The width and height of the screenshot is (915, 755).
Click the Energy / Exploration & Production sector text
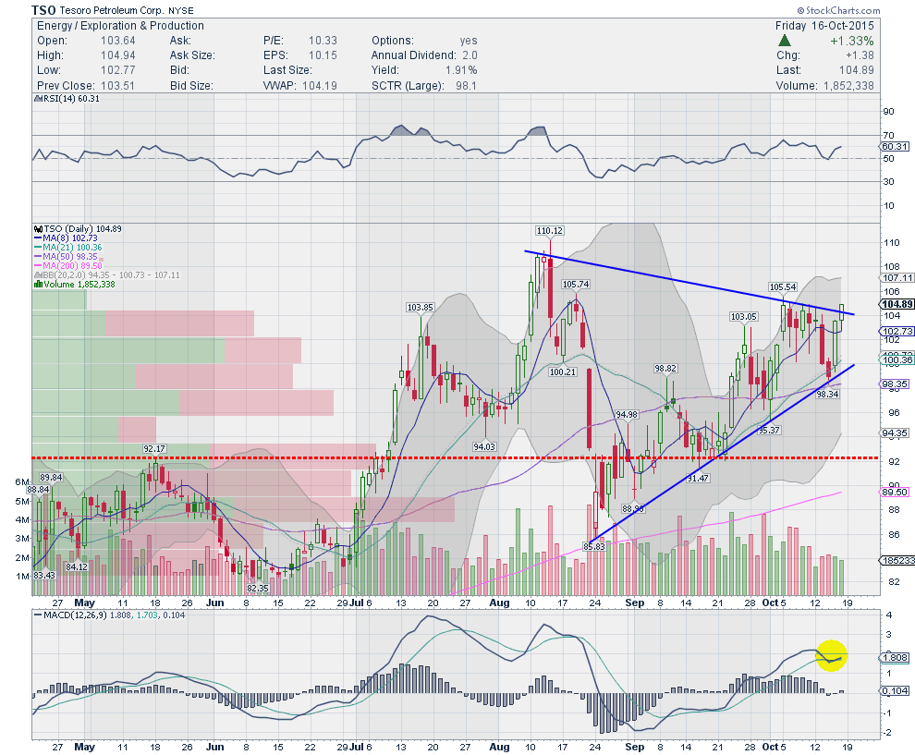tap(120, 26)
